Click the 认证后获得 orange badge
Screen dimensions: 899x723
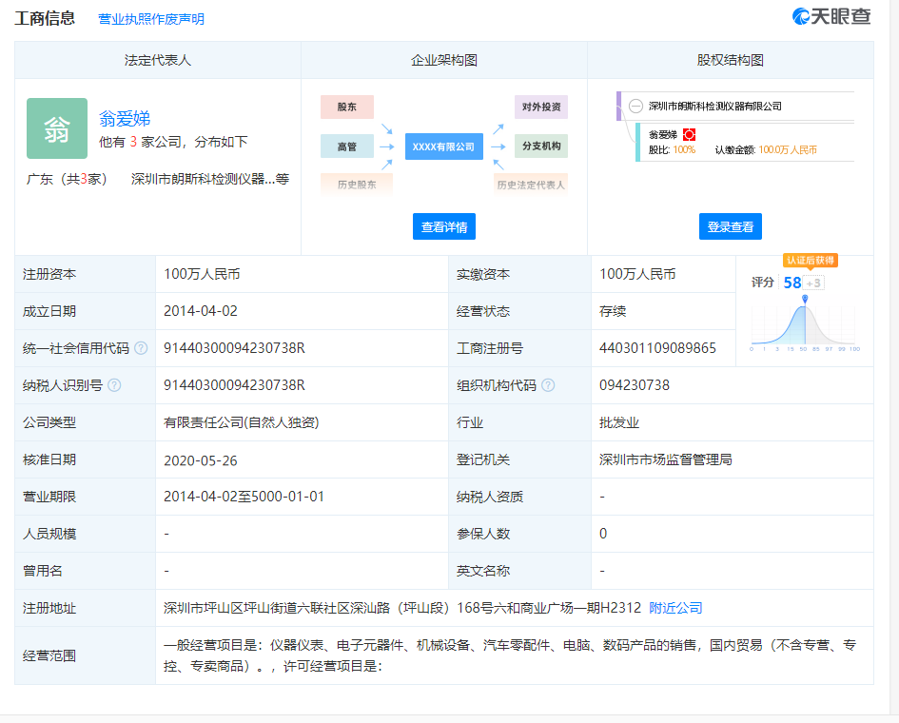[810, 261]
